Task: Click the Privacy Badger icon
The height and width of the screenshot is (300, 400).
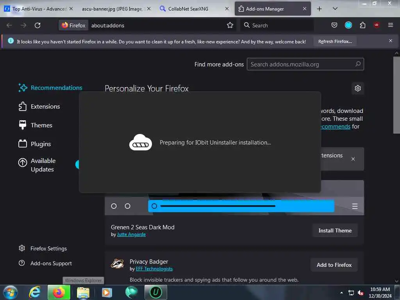Action: click(x=117, y=264)
